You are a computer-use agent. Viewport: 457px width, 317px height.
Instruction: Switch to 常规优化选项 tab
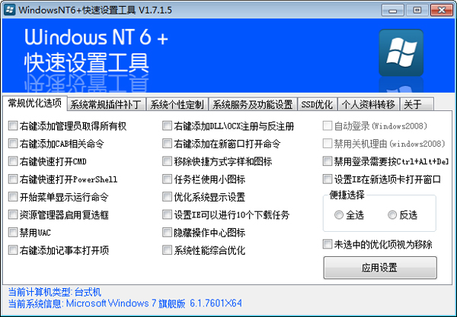pos(35,103)
